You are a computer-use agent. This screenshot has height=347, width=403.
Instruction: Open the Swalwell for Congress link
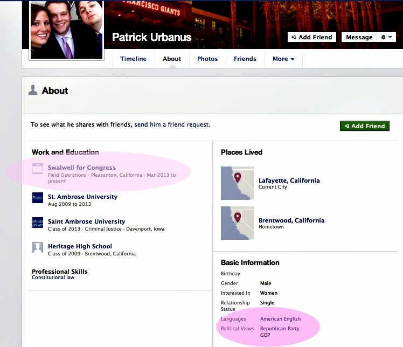point(81,168)
